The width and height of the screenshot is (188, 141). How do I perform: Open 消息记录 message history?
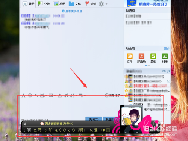pyautogui.click(x=112, y=95)
